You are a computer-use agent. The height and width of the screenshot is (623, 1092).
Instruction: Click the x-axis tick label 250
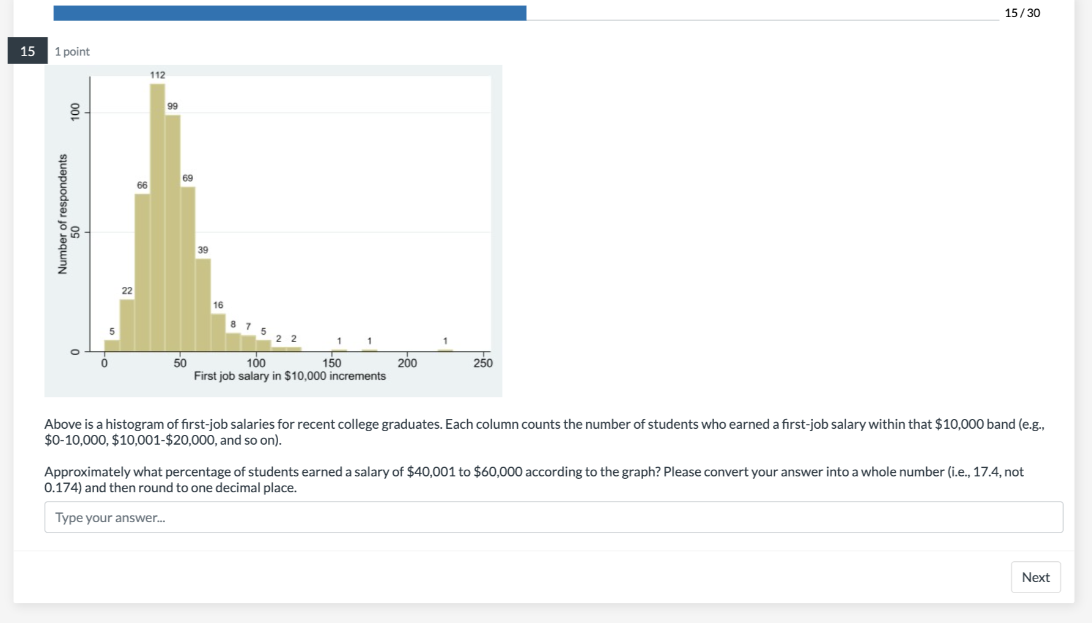(483, 363)
